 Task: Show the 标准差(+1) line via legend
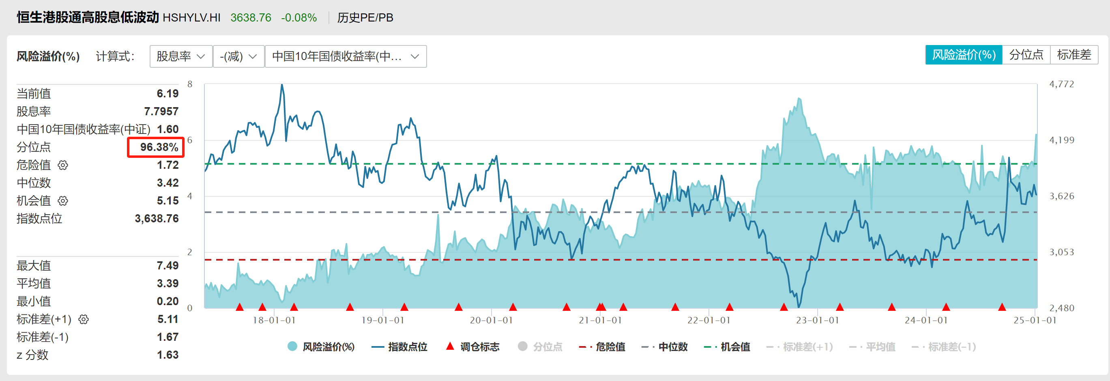click(800, 347)
